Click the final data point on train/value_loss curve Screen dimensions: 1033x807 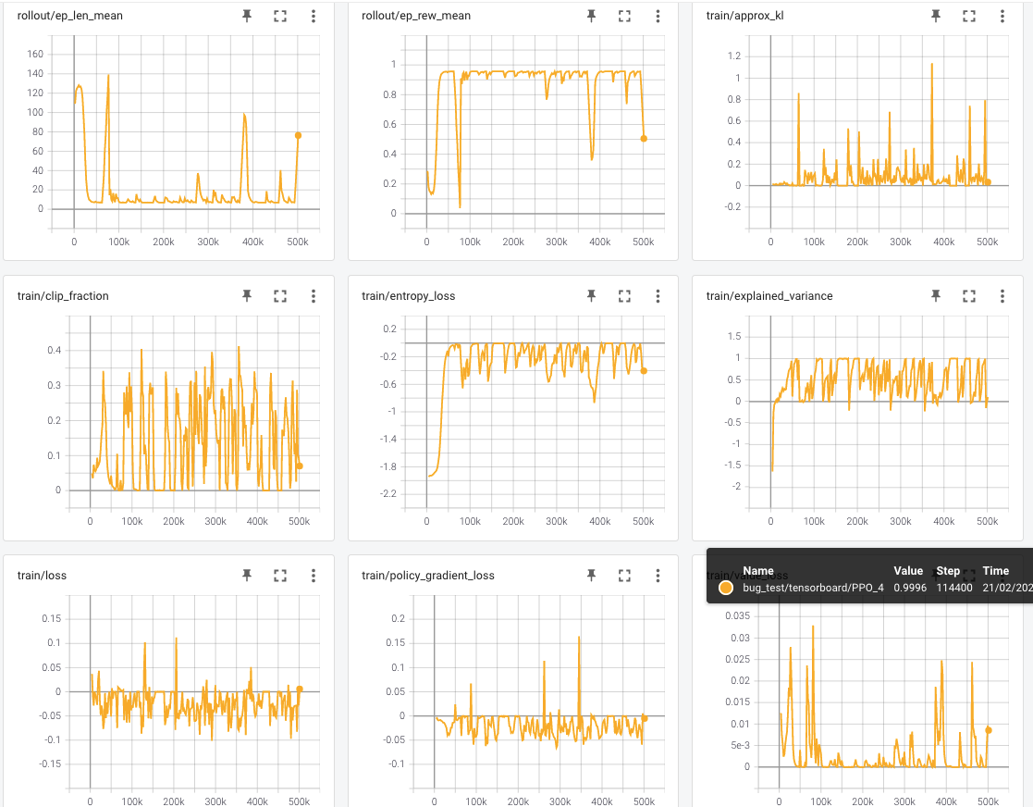[x=989, y=730]
